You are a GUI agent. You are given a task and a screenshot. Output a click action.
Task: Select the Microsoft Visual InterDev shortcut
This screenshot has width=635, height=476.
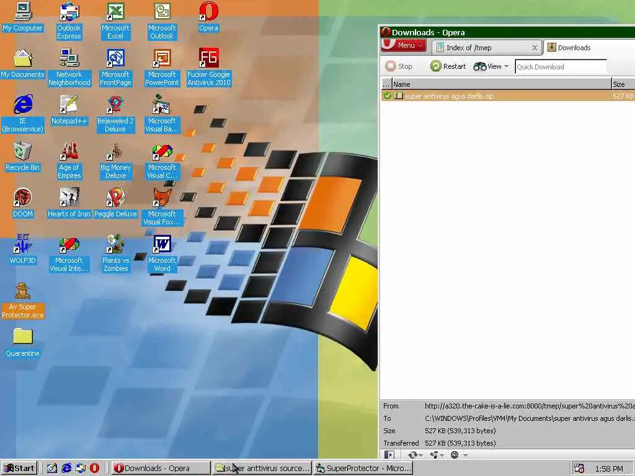69,253
